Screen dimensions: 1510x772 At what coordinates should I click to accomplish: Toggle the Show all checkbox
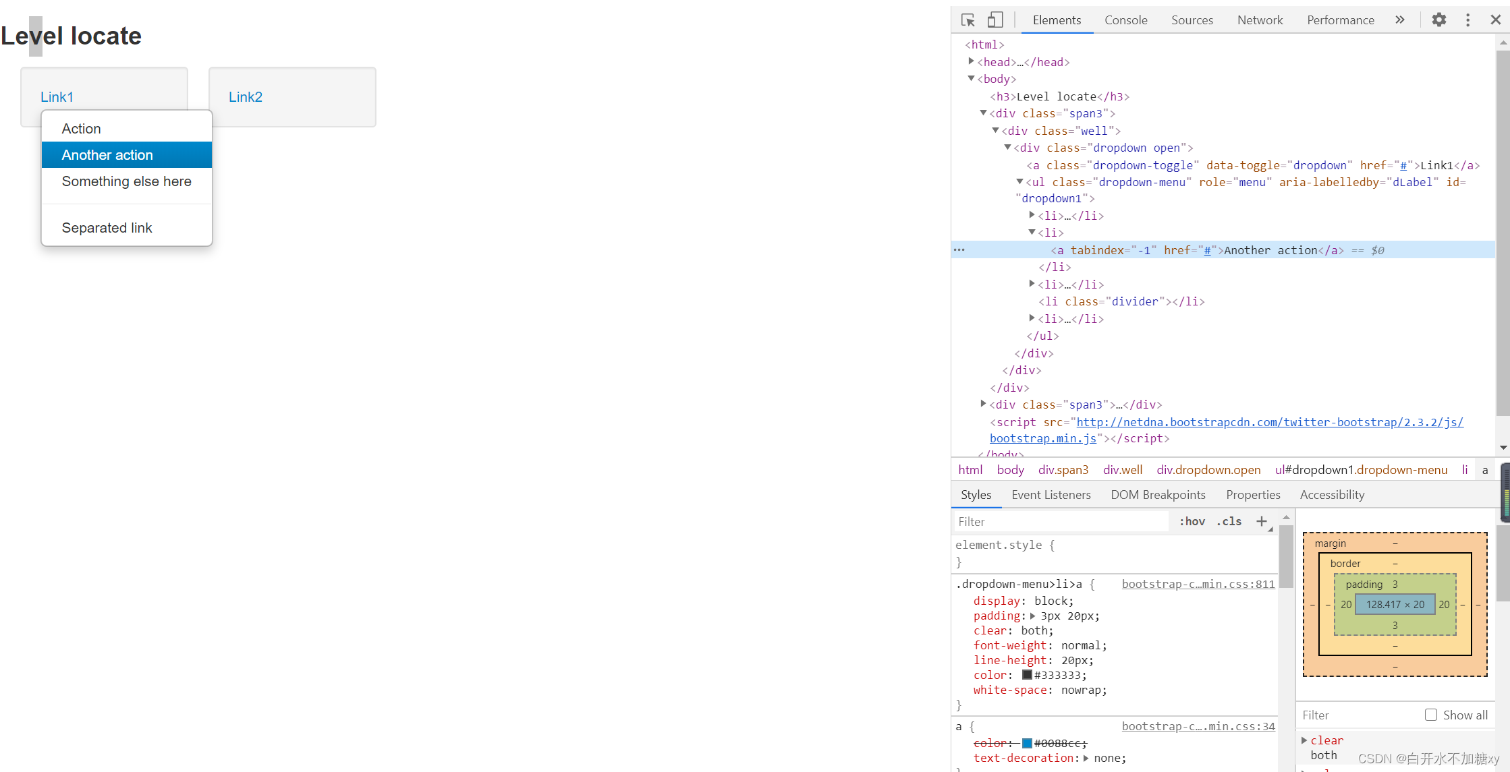pos(1430,715)
